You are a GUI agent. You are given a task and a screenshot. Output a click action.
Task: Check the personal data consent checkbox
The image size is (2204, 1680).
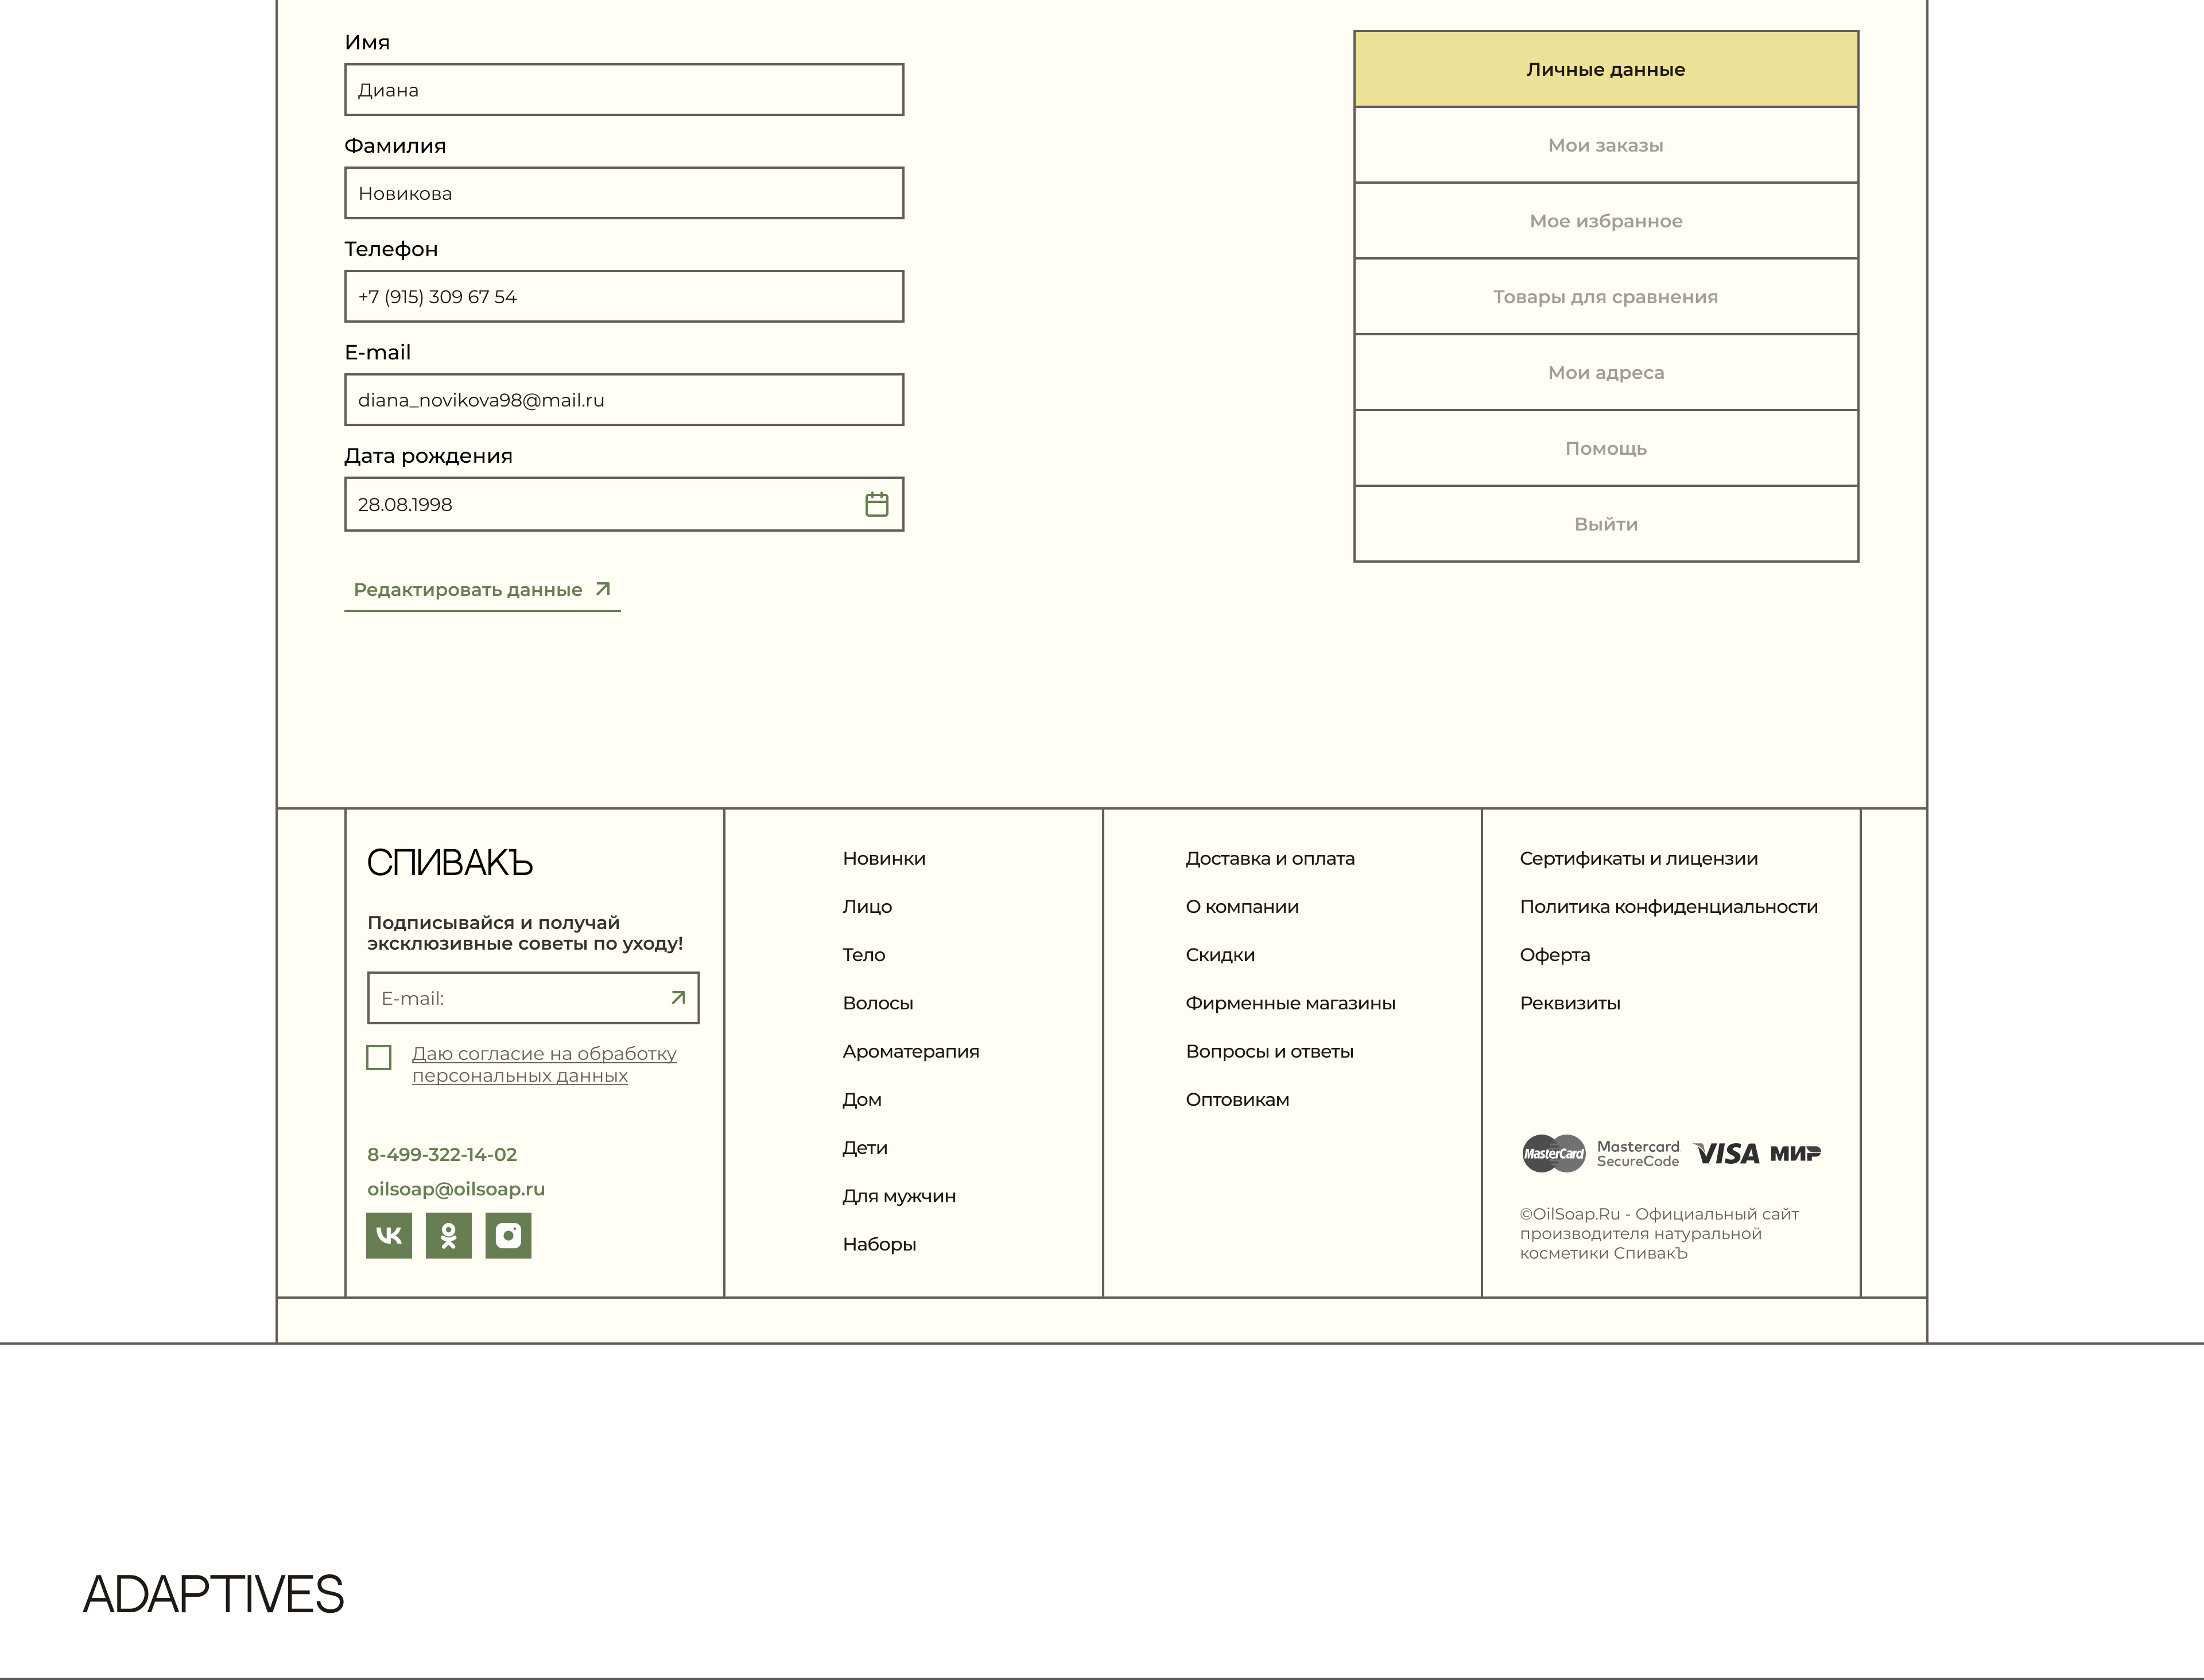pos(379,1057)
